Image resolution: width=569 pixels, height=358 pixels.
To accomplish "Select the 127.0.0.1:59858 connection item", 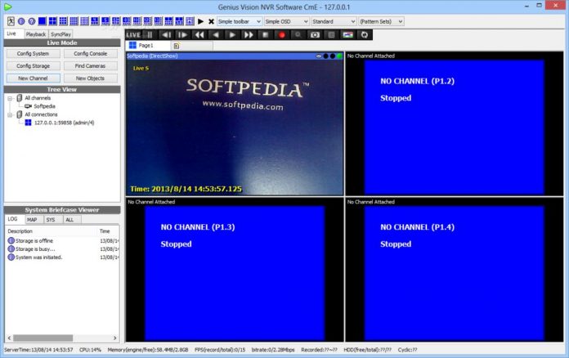I will [x=60, y=123].
